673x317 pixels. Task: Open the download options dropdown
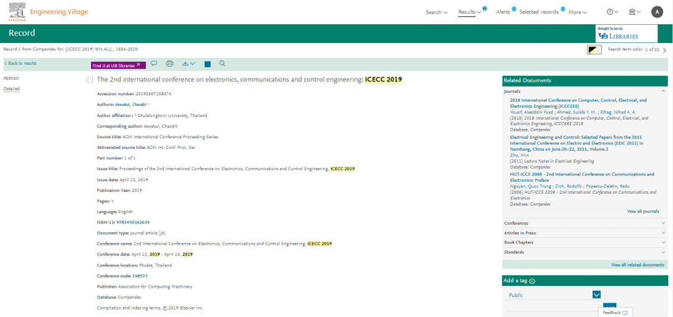click(188, 64)
